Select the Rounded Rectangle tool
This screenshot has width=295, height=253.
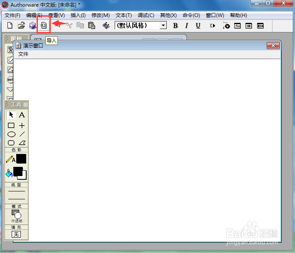(x=11, y=143)
